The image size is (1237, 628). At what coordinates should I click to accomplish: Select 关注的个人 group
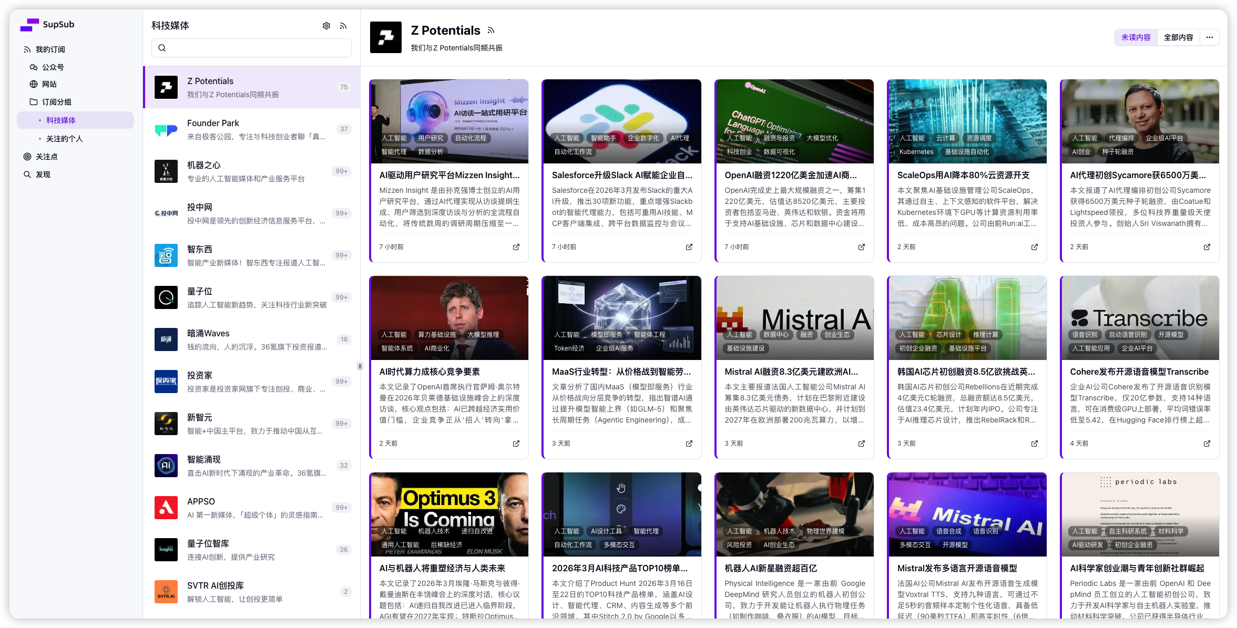75,139
